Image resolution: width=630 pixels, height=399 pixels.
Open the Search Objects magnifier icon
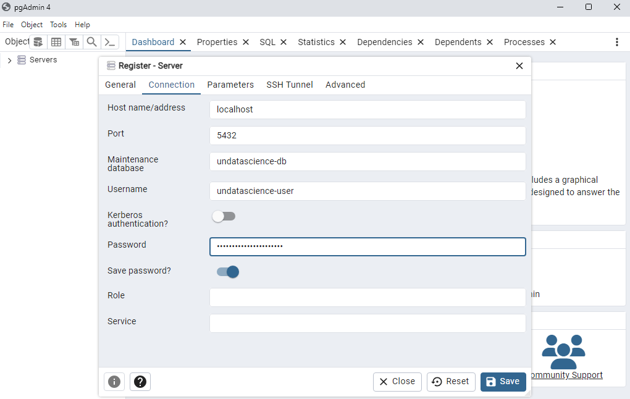point(91,42)
